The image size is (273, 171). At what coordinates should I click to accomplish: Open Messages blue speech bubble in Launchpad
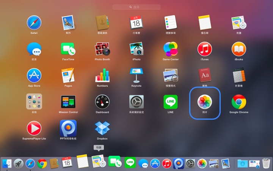coord(34,49)
